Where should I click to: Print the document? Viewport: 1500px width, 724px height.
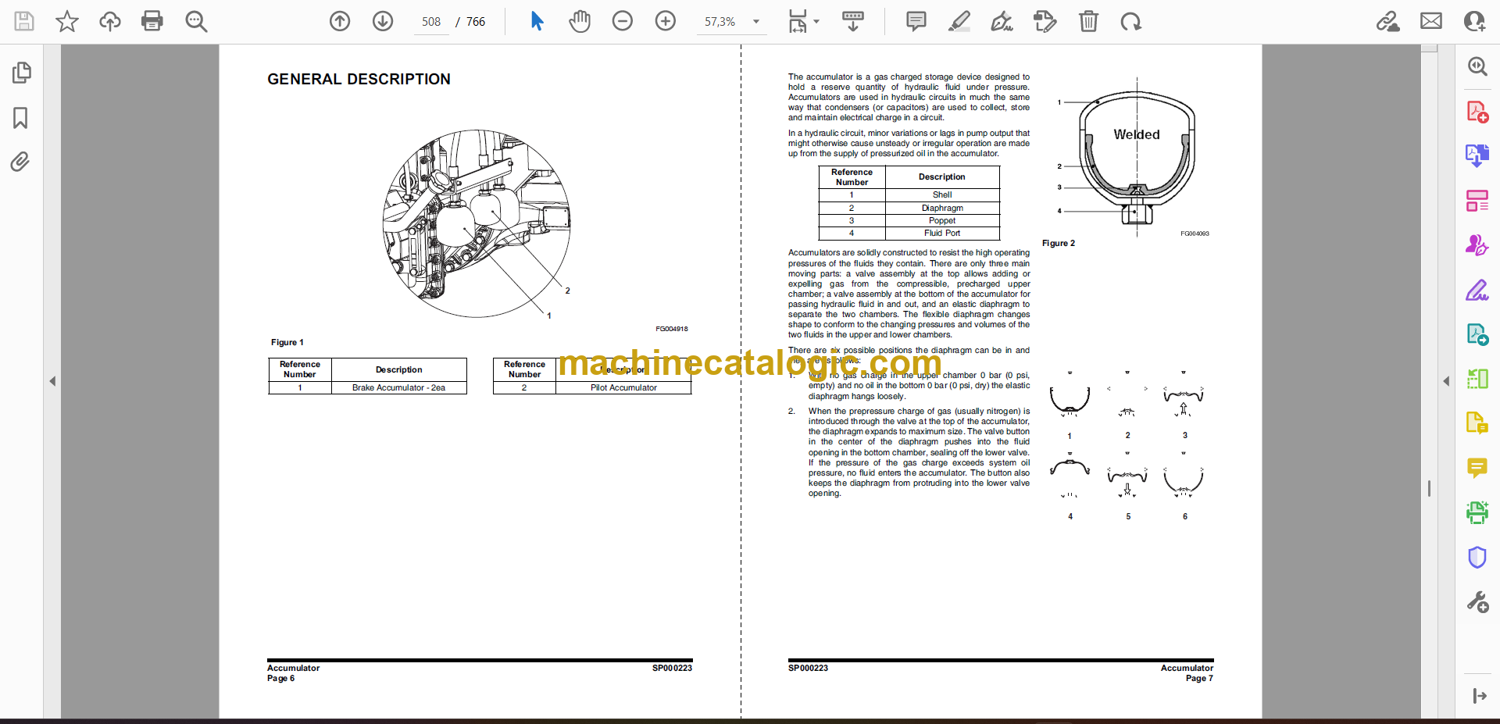[x=152, y=21]
